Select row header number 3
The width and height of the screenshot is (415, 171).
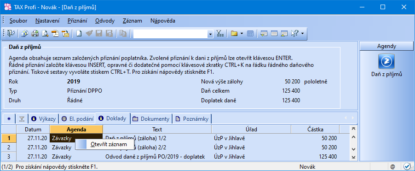[9, 156]
